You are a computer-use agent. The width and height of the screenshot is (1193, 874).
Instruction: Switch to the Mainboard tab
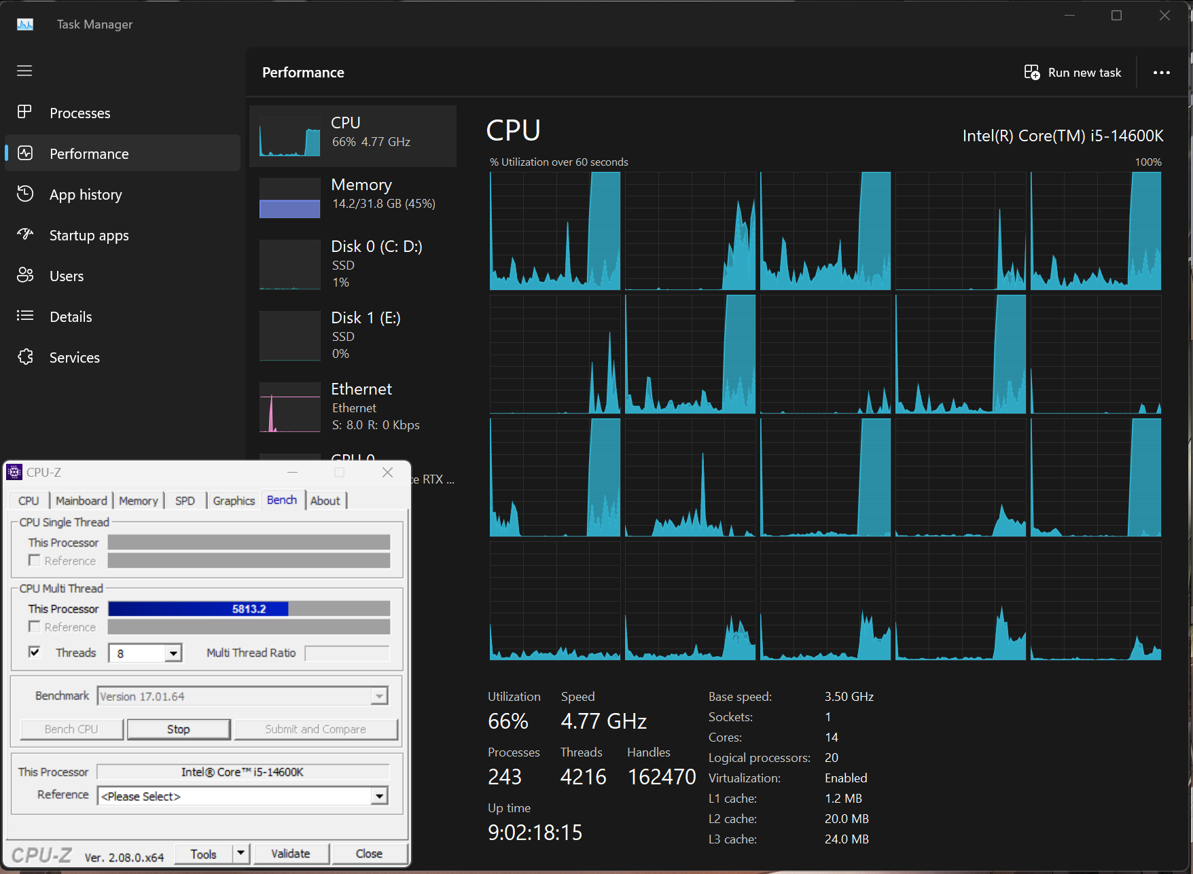pyautogui.click(x=82, y=500)
